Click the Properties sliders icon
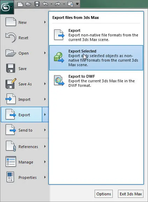The image size is (148, 202). click(x=10, y=177)
